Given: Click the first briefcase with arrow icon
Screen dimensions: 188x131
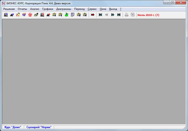Looking at the screenshot, I should point(79,15).
